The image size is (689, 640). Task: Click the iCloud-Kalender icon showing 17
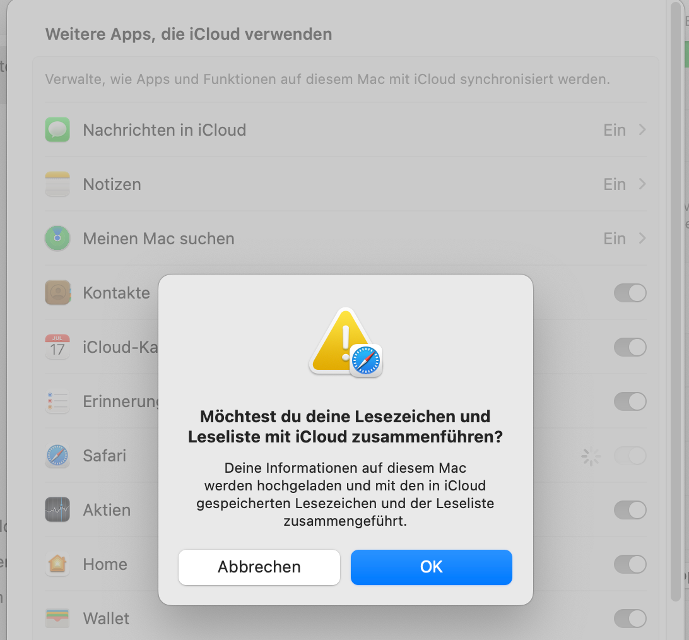pyautogui.click(x=57, y=347)
